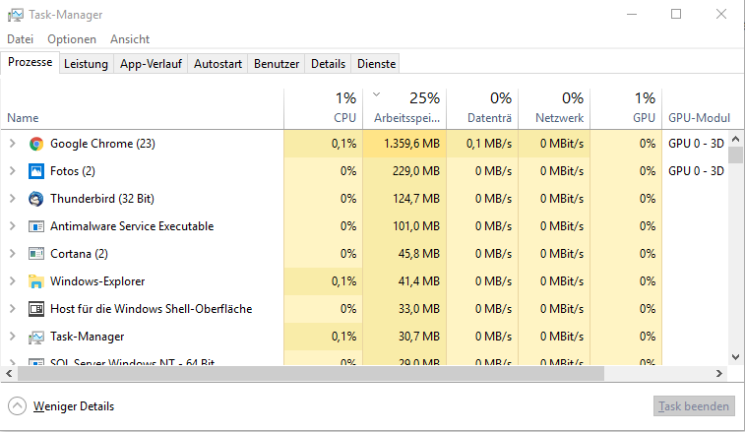Collapse view with Weniger Details arrow icon
Screen dimensions: 745x432
click(x=17, y=406)
